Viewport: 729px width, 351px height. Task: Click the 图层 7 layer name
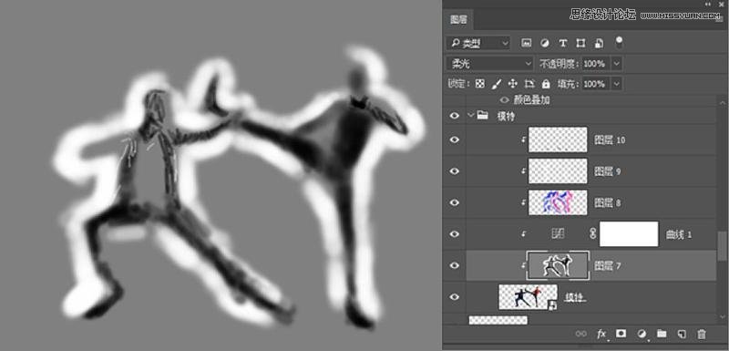pyautogui.click(x=608, y=266)
